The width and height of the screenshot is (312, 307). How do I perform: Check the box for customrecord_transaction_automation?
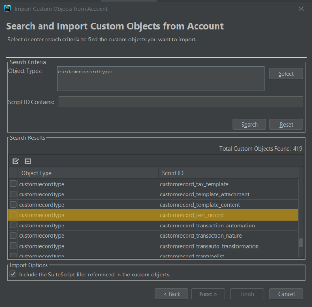click(x=13, y=225)
